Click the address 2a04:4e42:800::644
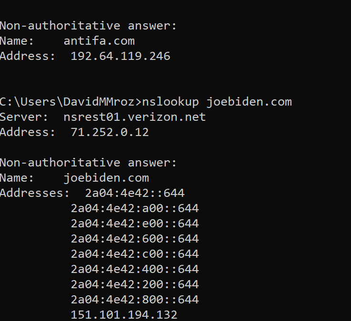Screen dimensions: 351x321 (x=135, y=299)
